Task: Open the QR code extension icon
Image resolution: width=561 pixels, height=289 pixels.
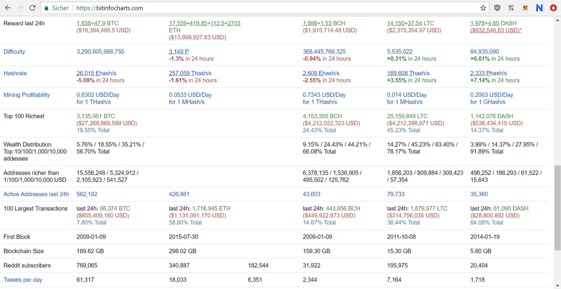Action: (x=511, y=8)
